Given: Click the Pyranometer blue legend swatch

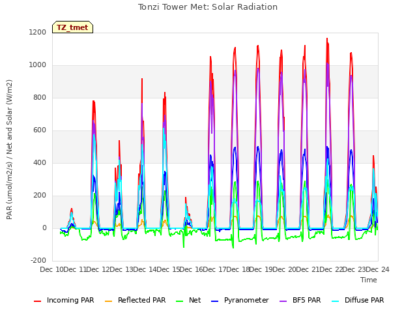Looking at the screenshot, I should 214,301.
